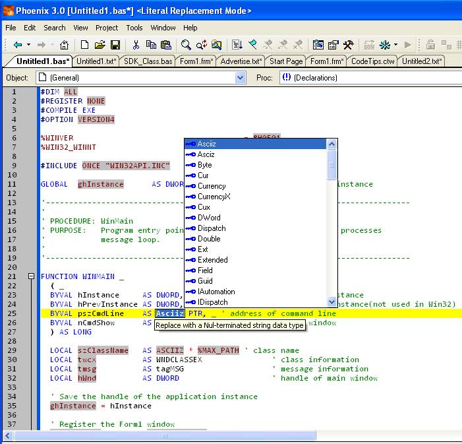Pick Cux in the popup list
Viewport: 462px width, 444px height.
pyautogui.click(x=255, y=207)
